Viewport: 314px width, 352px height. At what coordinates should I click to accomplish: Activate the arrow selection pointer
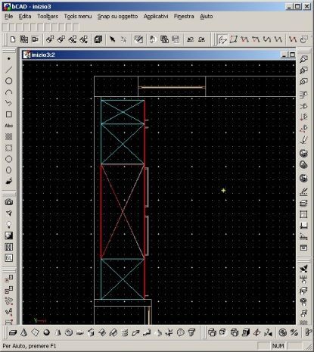pyautogui.click(x=112, y=39)
